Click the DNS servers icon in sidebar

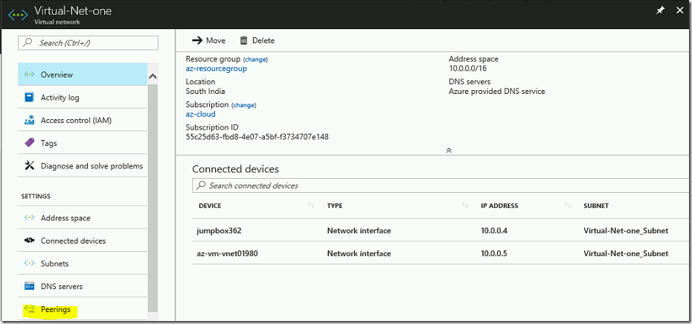coord(29,286)
